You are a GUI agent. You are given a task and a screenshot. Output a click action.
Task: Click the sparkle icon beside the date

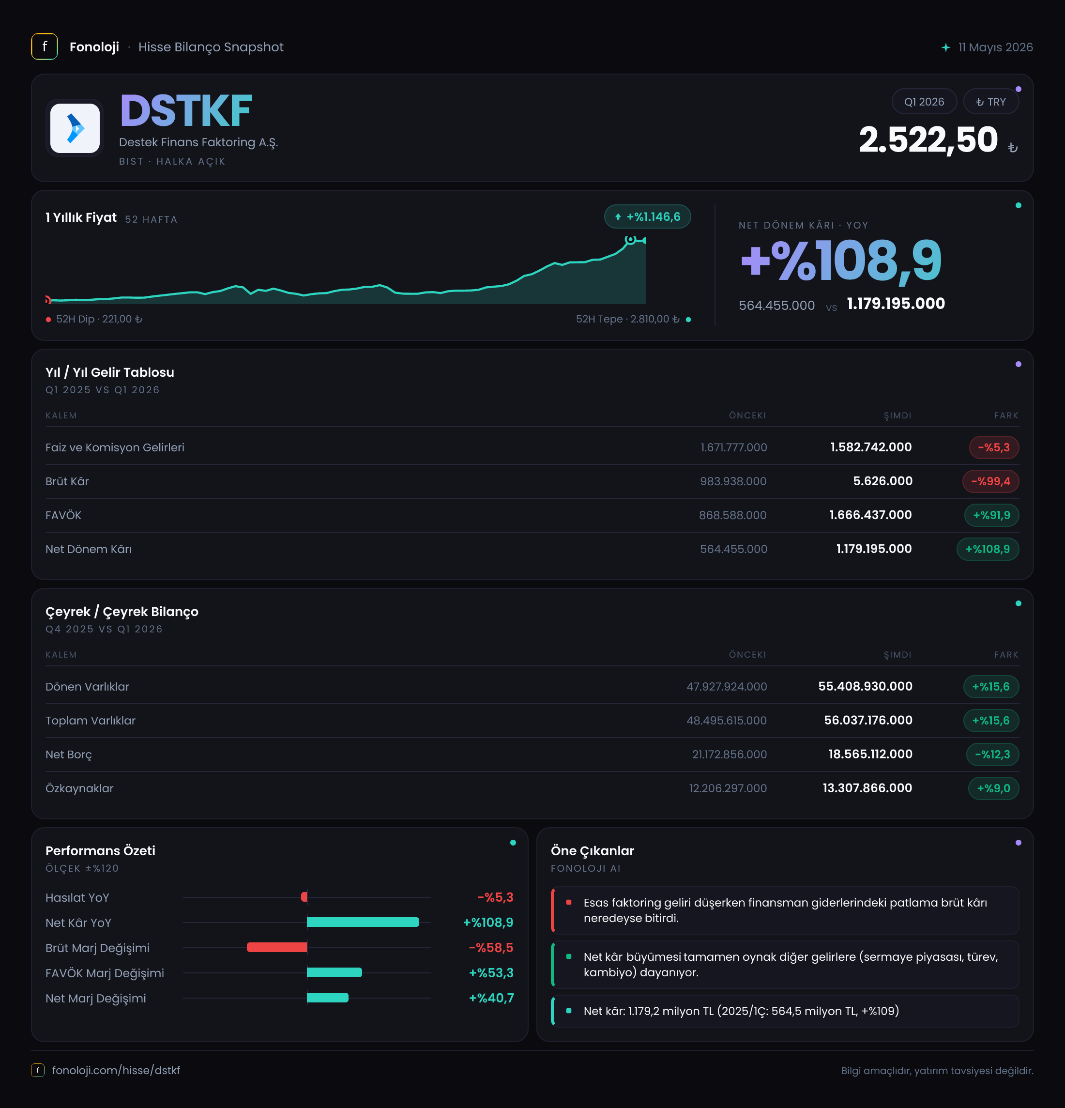pos(946,47)
